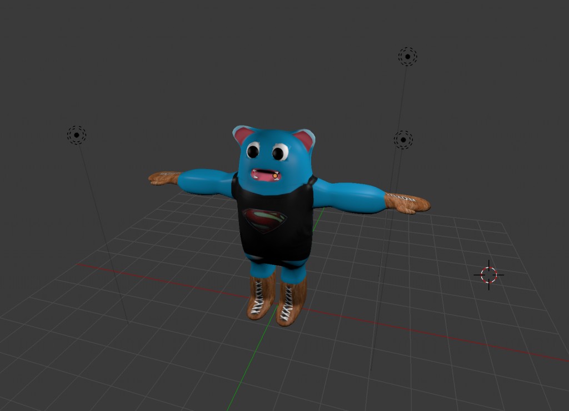569x411 pixels.
Task: Select the point light at top right
Action: (x=408, y=55)
